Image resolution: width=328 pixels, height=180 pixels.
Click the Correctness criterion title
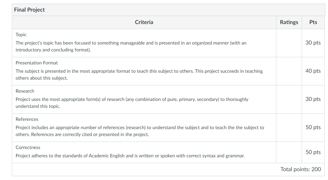coord(28,148)
